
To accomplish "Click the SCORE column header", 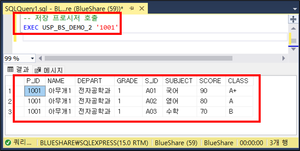I will (211, 81).
